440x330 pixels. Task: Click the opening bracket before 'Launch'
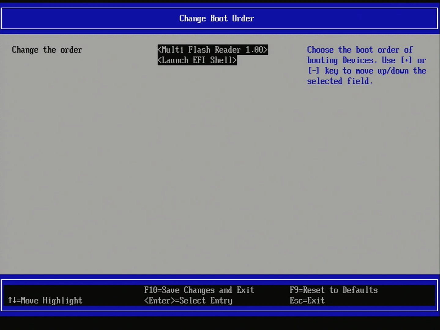pos(159,60)
